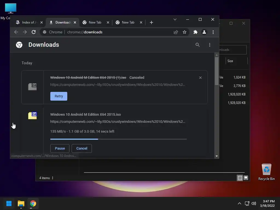Open the Chrome three-dot menu
This screenshot has width=280, height=210.
click(213, 32)
